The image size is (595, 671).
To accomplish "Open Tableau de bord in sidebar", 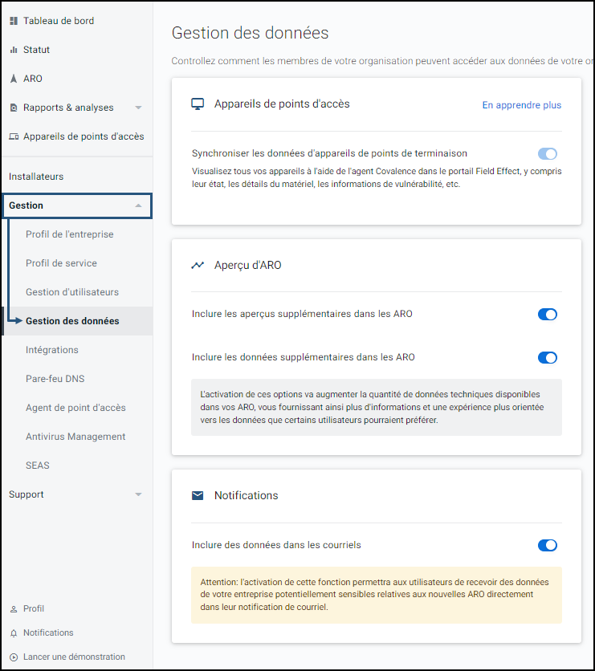I will point(59,21).
